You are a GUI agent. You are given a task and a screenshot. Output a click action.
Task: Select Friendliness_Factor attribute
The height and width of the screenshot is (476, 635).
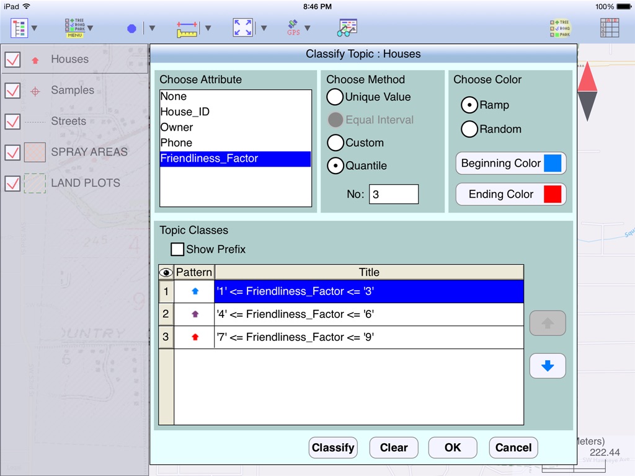[235, 158]
